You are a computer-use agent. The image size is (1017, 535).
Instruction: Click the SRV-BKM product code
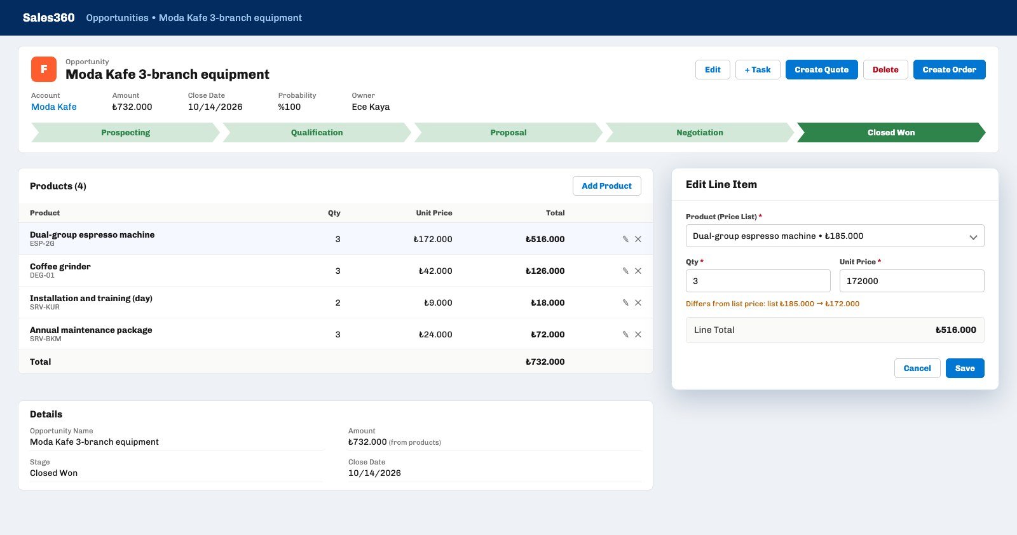(x=46, y=339)
